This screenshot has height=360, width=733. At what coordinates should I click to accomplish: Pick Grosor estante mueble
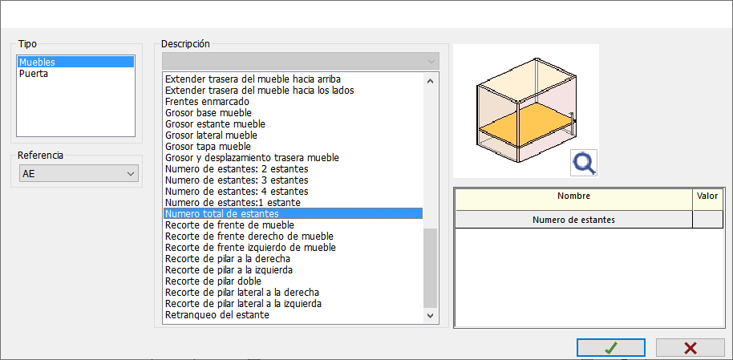coord(293,124)
